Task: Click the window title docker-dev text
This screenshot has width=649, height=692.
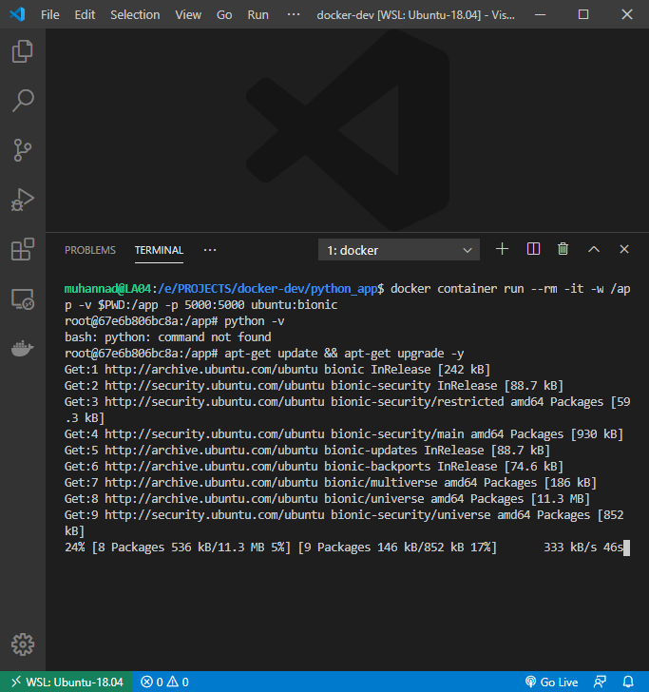Action: [415, 14]
